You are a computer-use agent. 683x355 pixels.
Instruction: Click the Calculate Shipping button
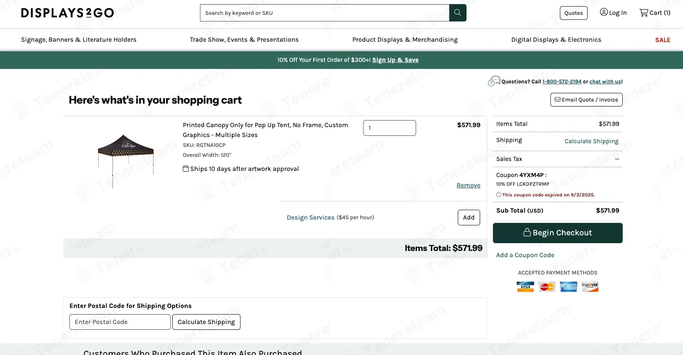(x=206, y=322)
